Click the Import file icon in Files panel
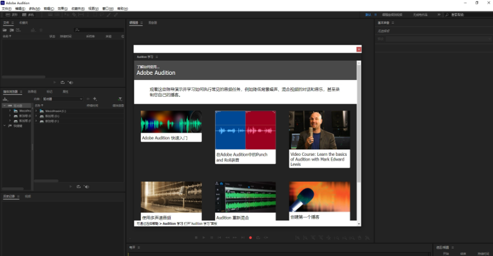493x256 pixels. coord(12,29)
